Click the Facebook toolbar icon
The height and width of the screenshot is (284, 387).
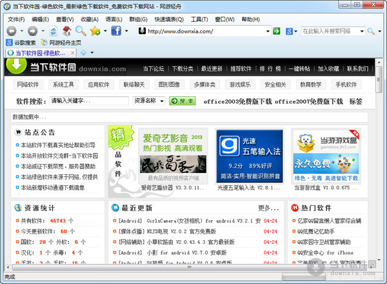(116, 31)
